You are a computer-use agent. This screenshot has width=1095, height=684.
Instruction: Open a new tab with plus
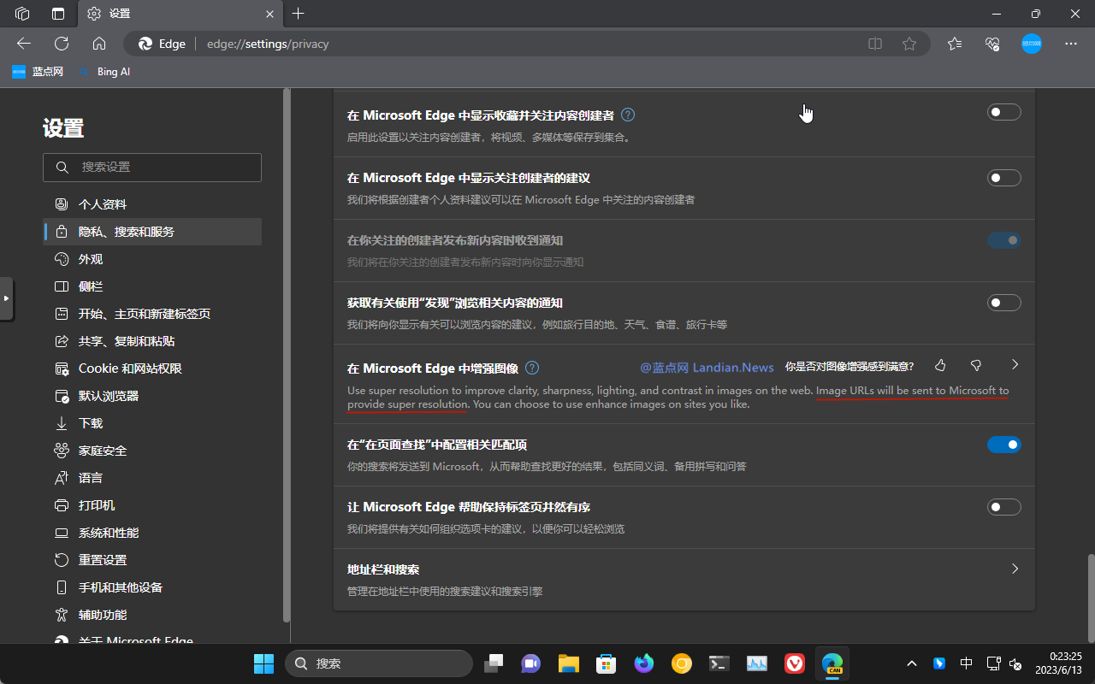point(298,14)
